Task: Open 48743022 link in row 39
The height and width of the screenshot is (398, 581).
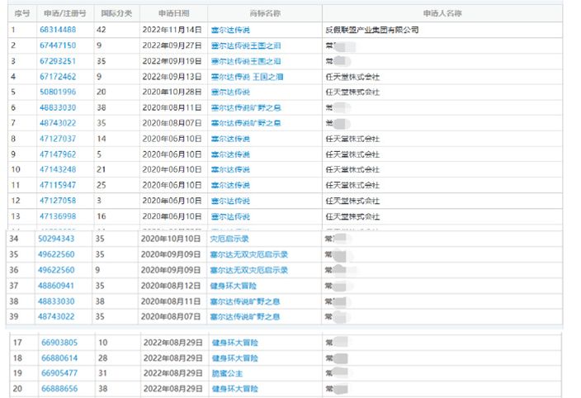Action: (x=56, y=316)
